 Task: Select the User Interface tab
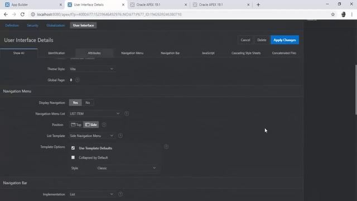coord(83,25)
